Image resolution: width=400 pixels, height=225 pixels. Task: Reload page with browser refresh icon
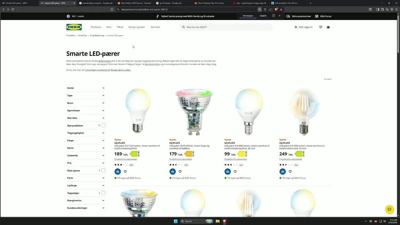click(x=13, y=9)
